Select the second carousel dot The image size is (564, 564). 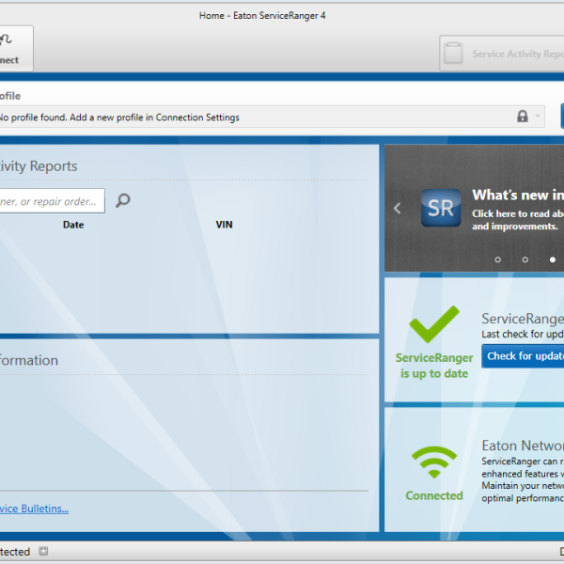[x=525, y=259]
